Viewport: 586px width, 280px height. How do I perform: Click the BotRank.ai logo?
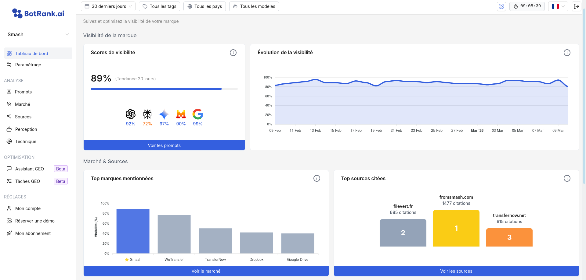(x=38, y=13)
